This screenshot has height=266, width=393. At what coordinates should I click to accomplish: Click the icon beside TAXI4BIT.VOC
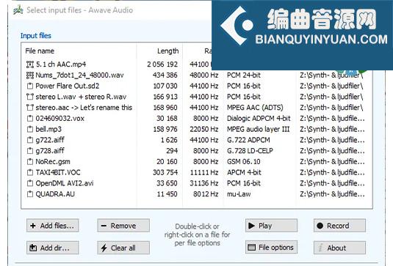30,172
